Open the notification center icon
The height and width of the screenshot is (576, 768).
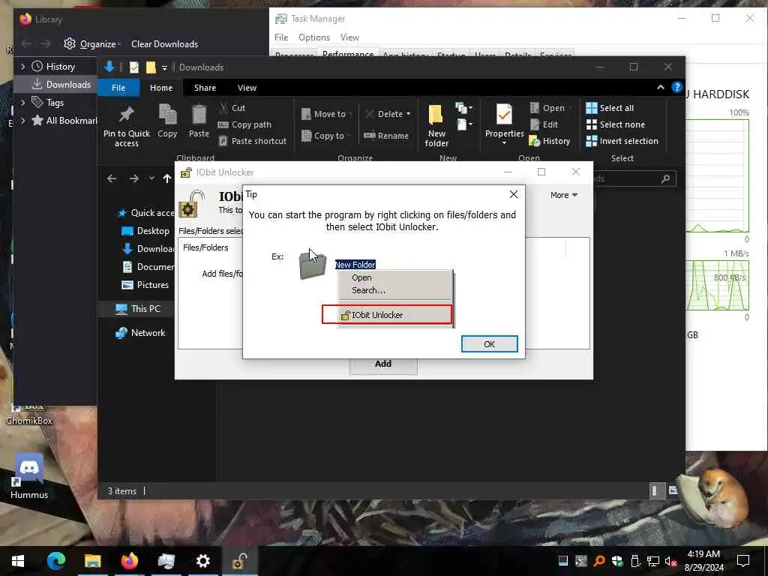(743, 561)
